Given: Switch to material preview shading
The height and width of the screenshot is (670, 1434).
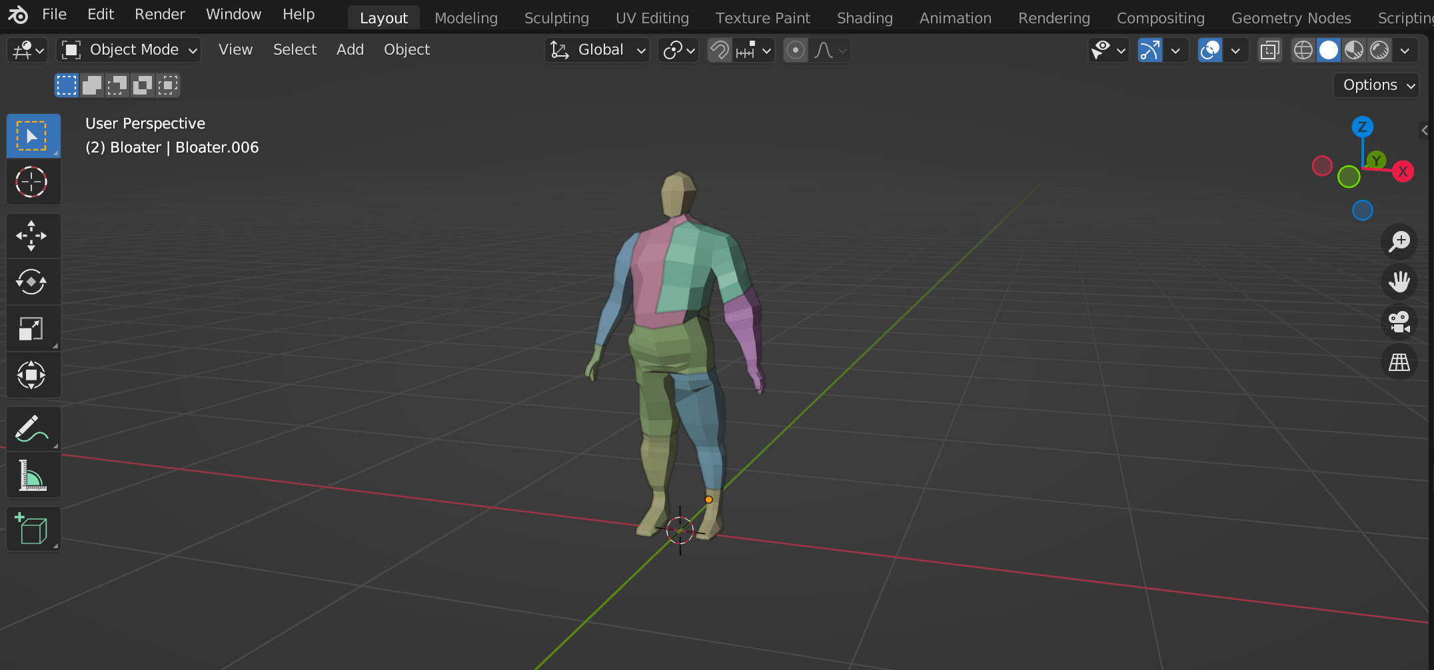Looking at the screenshot, I should coord(1354,50).
